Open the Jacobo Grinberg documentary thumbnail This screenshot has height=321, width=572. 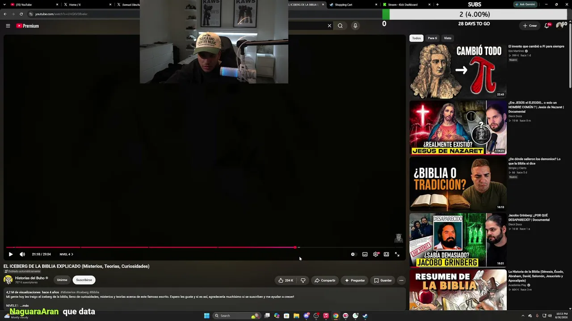click(458, 240)
